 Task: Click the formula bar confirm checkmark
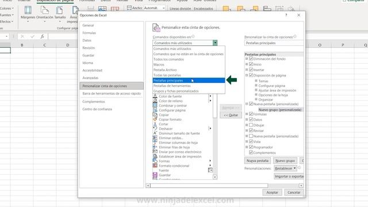pos(32,36)
